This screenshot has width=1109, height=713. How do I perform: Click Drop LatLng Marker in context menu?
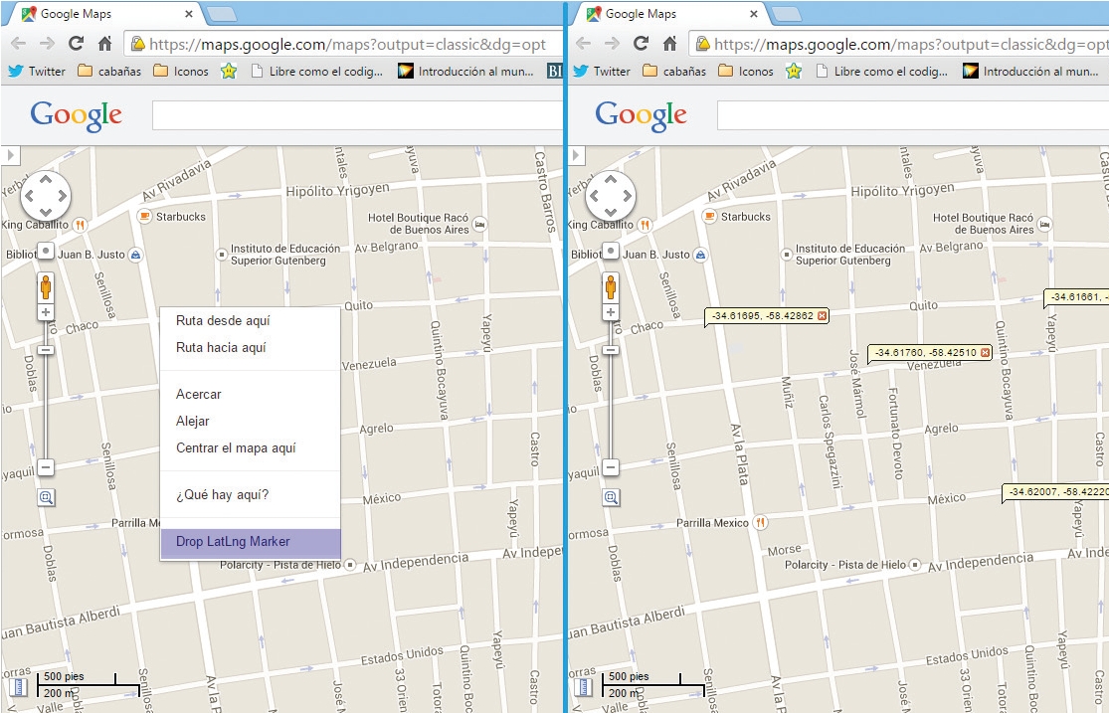[x=251, y=542]
